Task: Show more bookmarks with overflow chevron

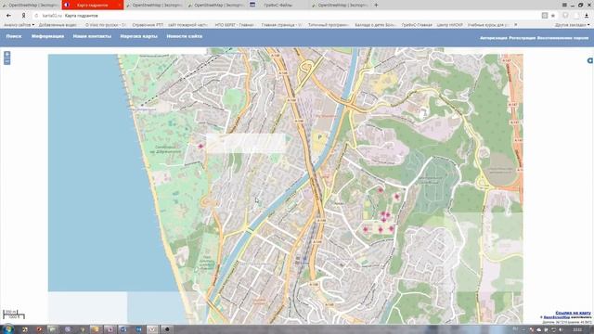Action: click(x=516, y=25)
